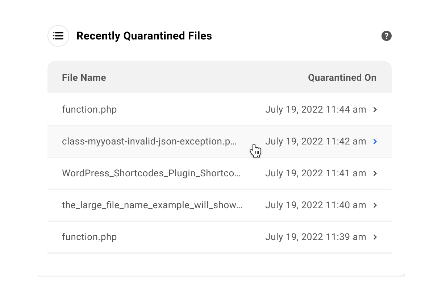Select function.php quarantined at 11:44 am
The width and height of the screenshot is (442, 294).
tap(89, 109)
